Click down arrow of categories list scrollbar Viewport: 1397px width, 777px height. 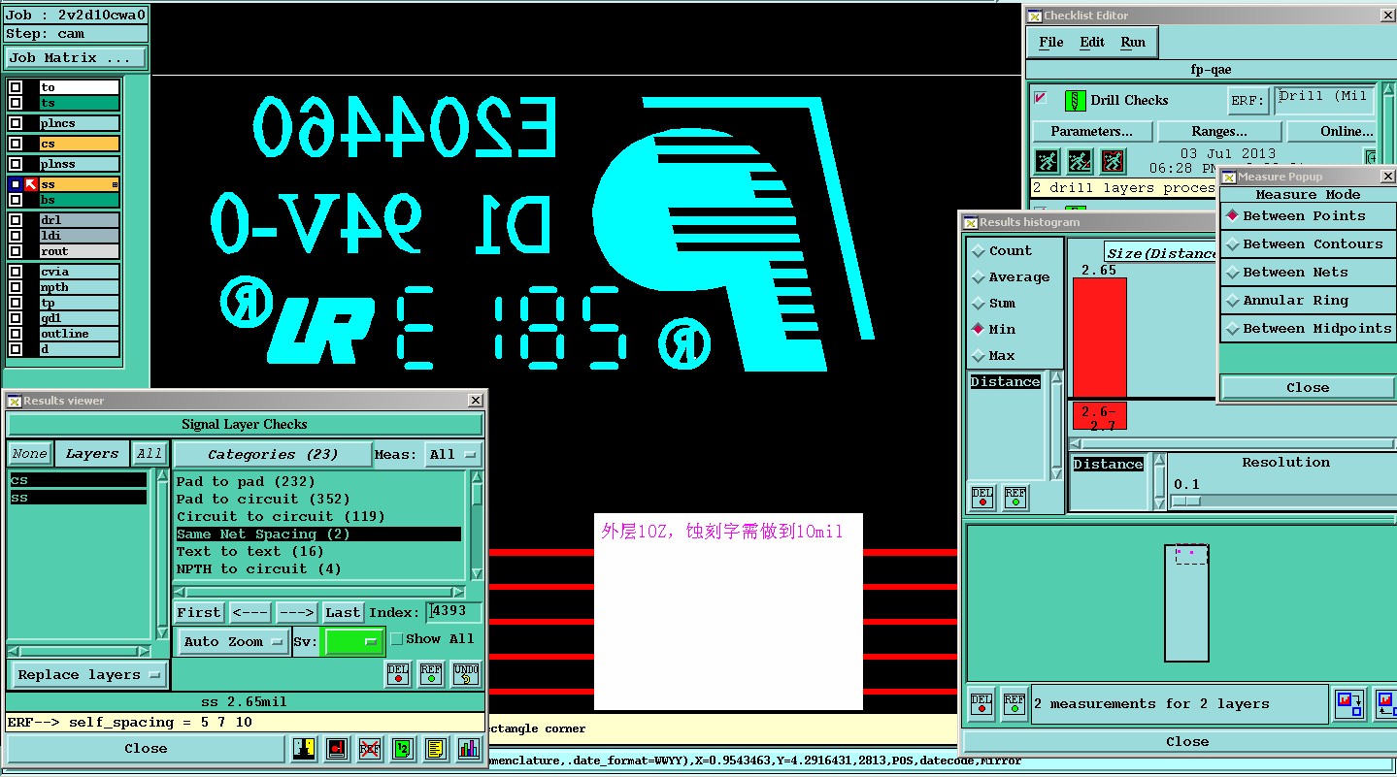pos(477,574)
